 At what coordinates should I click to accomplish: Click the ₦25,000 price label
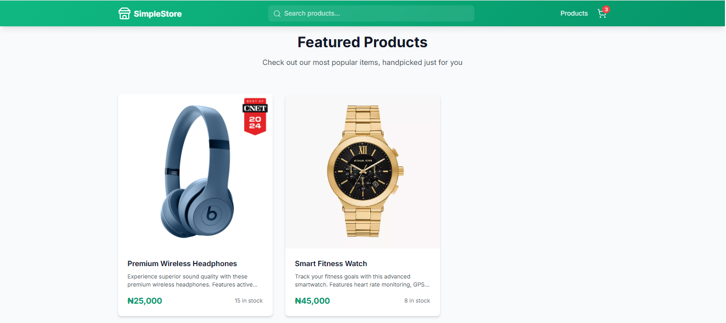[145, 300]
